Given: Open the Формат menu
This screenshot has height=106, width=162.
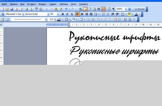Looking at the screenshot, I should point(42,4).
